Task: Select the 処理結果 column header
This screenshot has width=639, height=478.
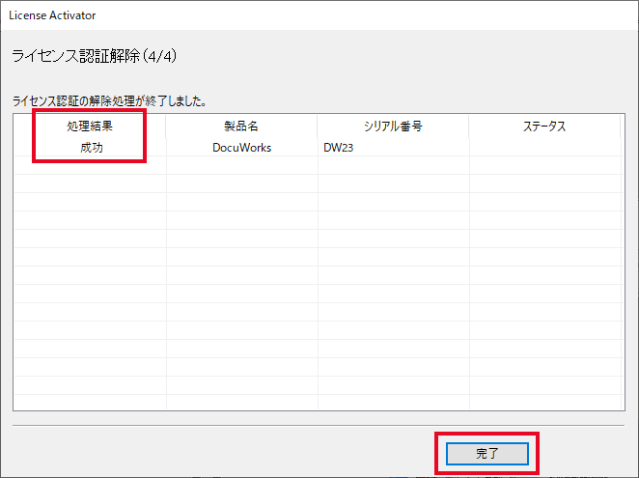Action: tap(90, 127)
